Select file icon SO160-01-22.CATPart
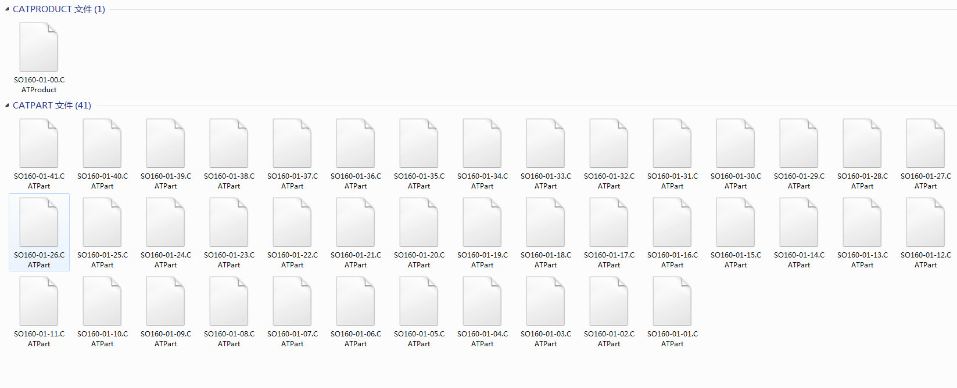 292,222
